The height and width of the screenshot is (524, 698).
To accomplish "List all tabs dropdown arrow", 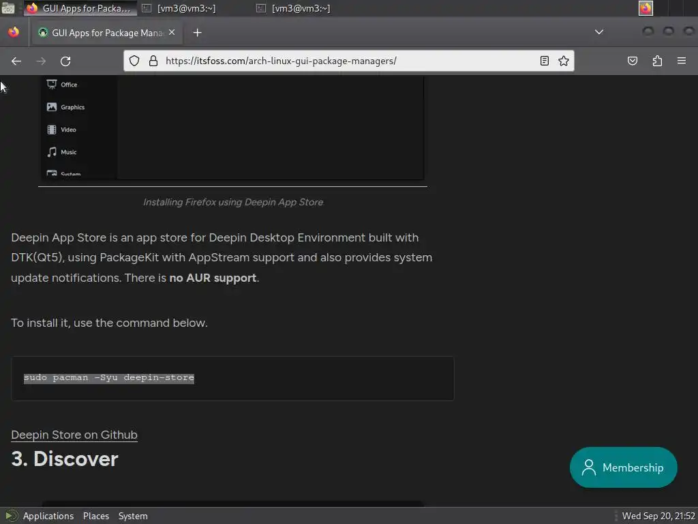I will [599, 32].
